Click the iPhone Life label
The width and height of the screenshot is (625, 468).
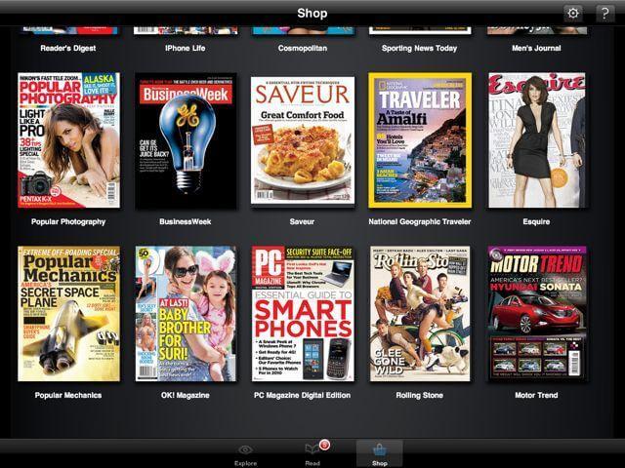click(186, 48)
